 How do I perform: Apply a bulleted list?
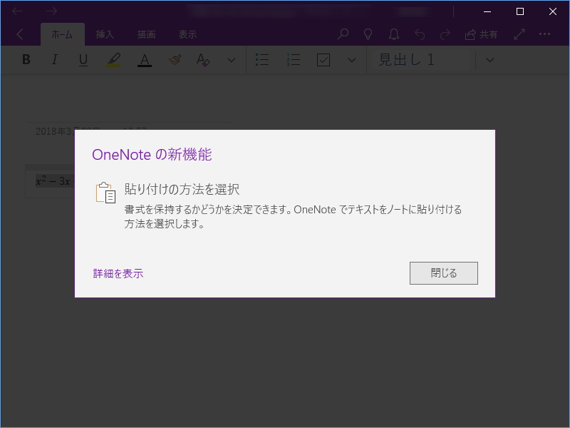(x=262, y=60)
